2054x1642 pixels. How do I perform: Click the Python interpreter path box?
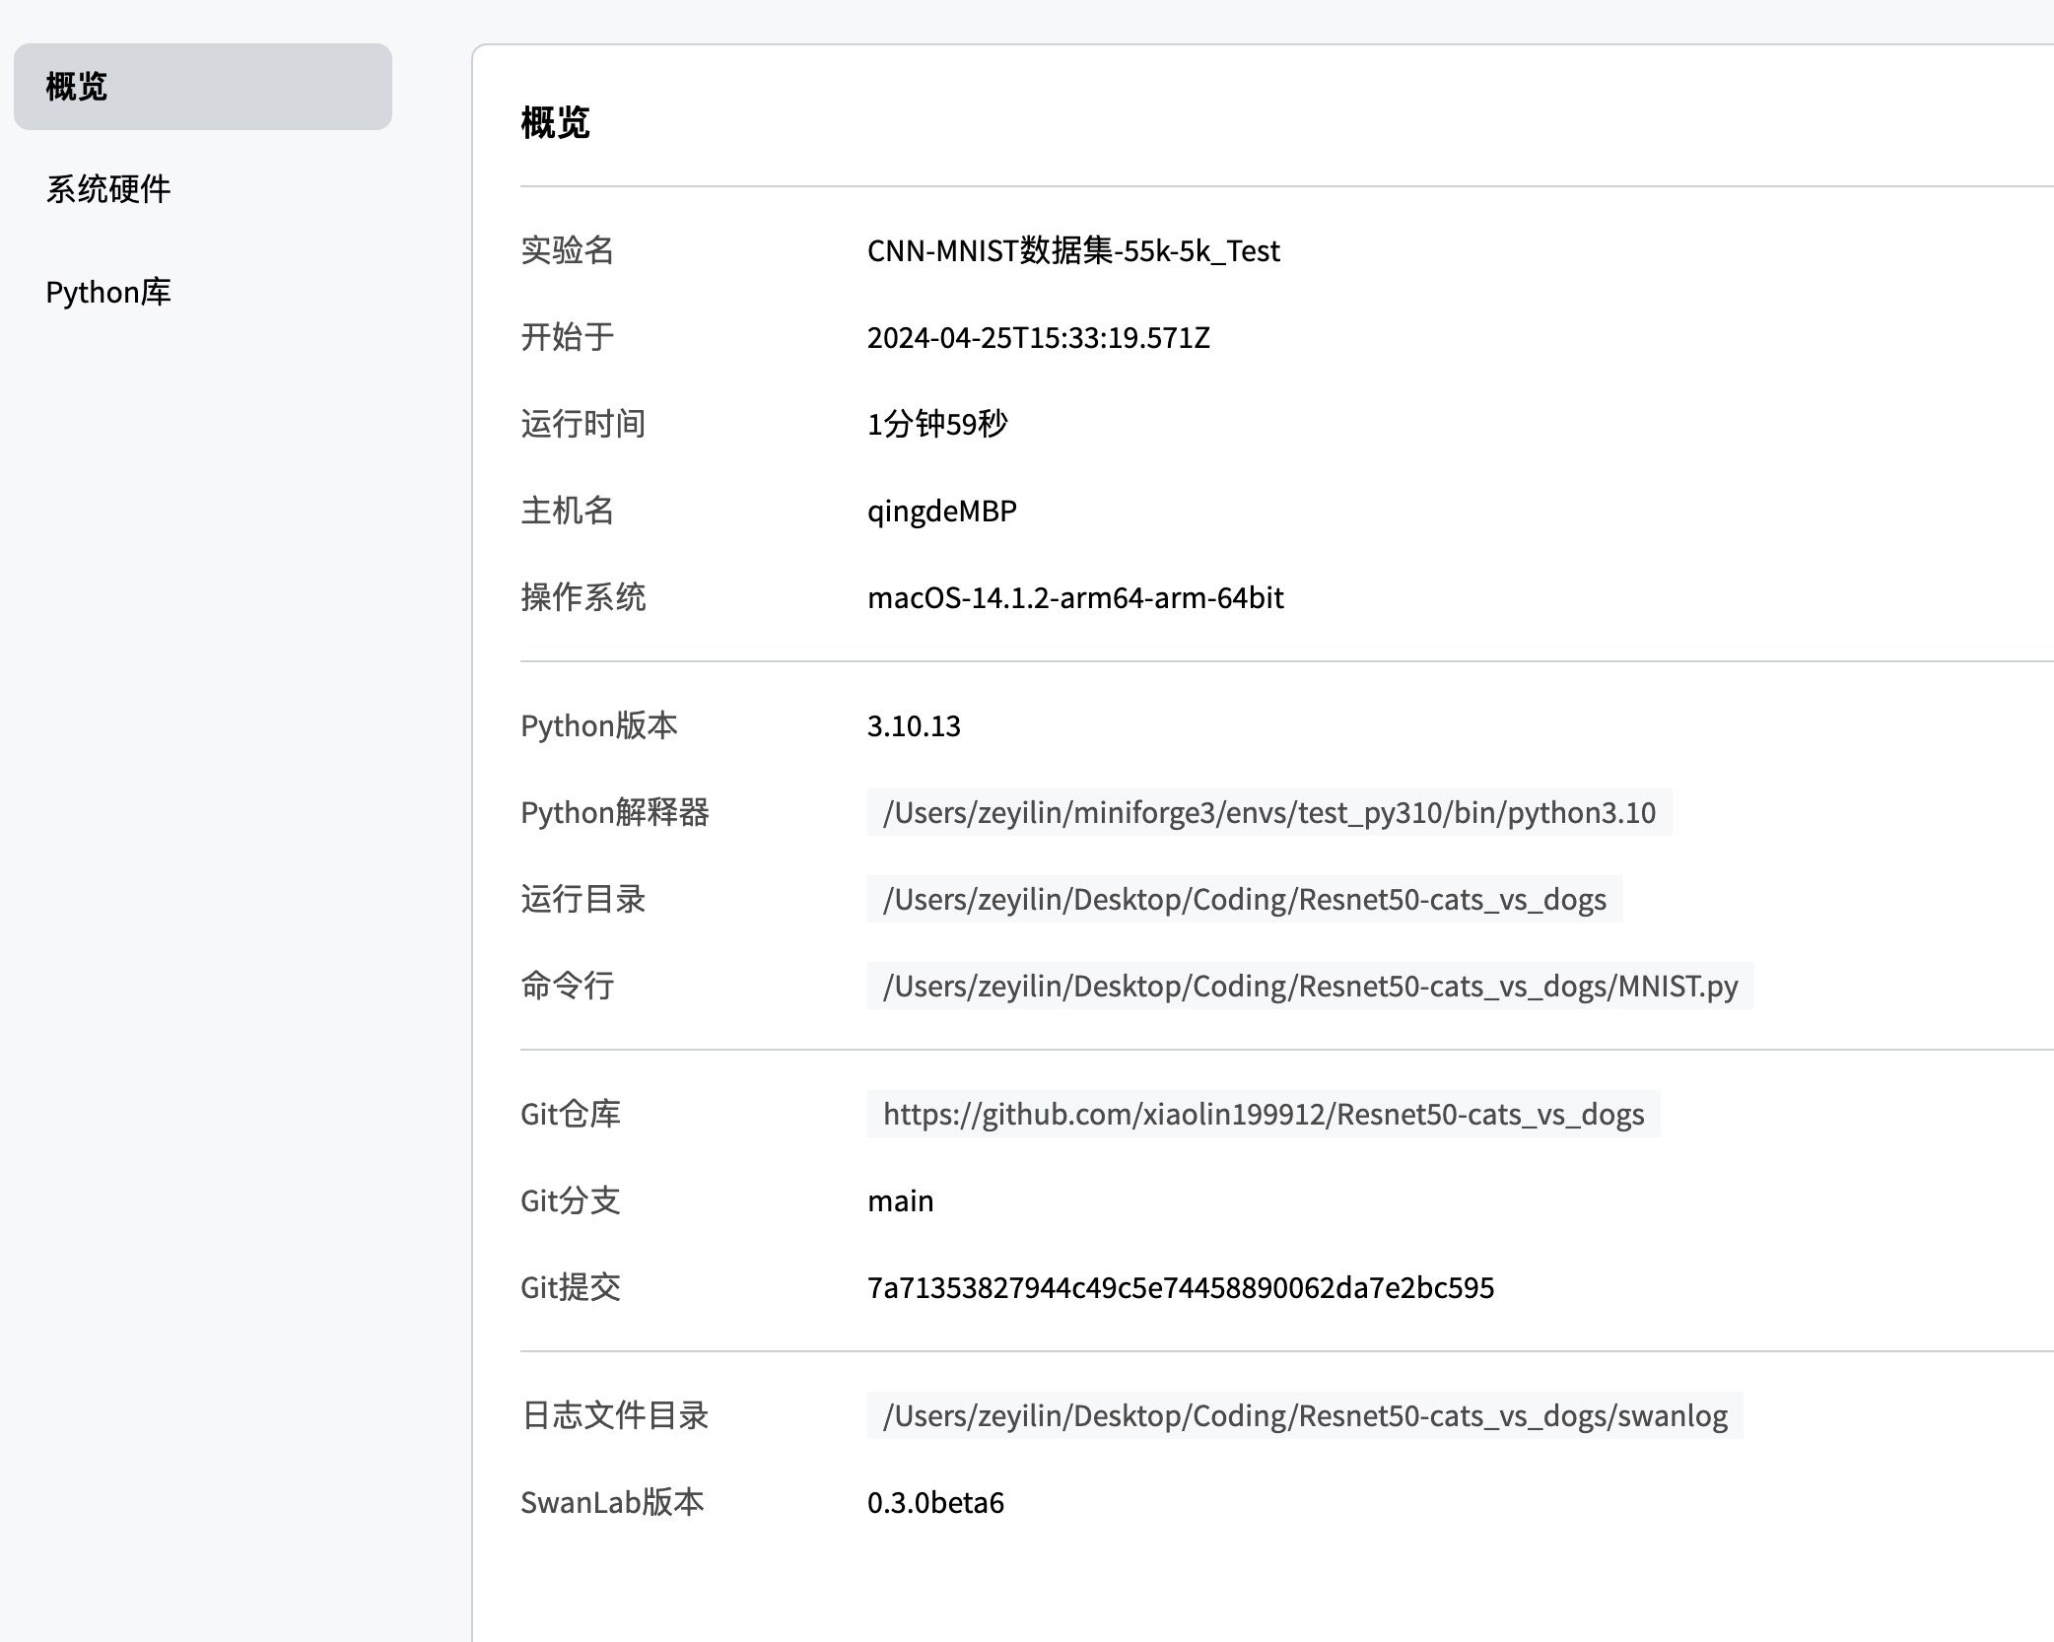1268,813
